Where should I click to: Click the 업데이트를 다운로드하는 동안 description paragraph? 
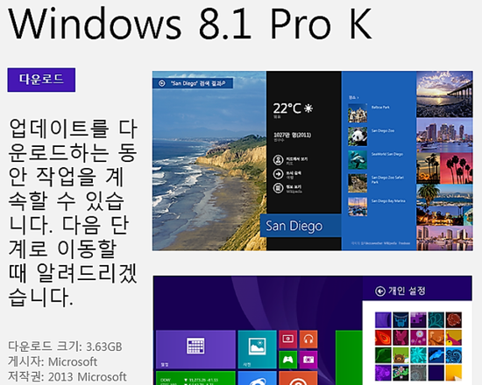click(73, 213)
